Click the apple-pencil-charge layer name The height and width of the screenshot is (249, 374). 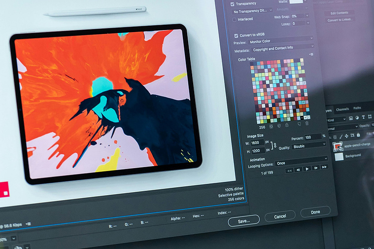357,144
